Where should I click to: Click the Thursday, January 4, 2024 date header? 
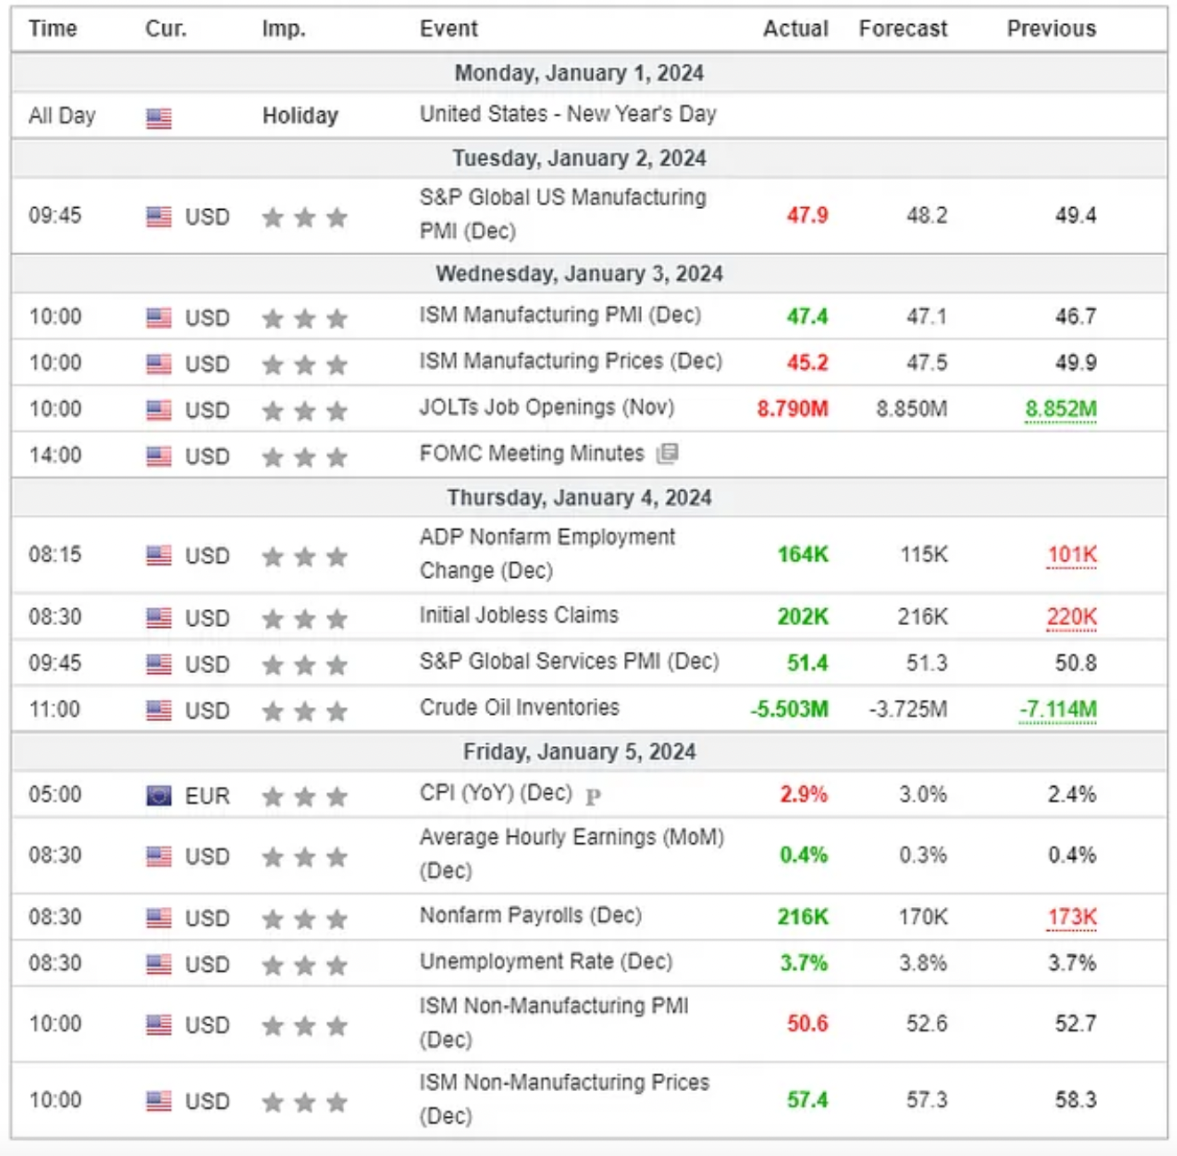pos(580,498)
